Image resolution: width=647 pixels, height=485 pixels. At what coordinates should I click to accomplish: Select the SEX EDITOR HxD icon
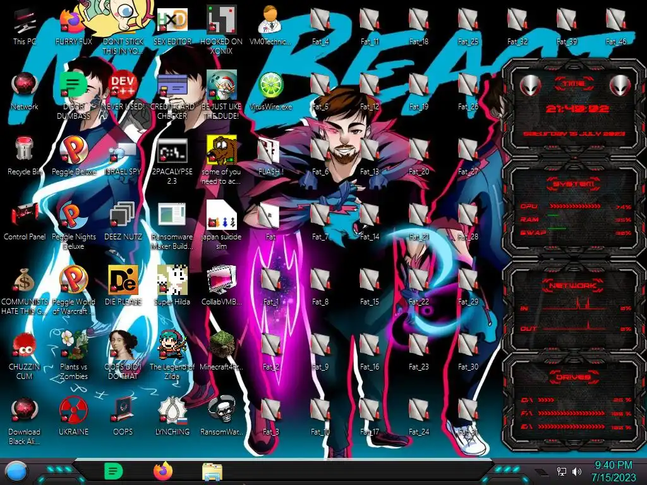point(172,27)
